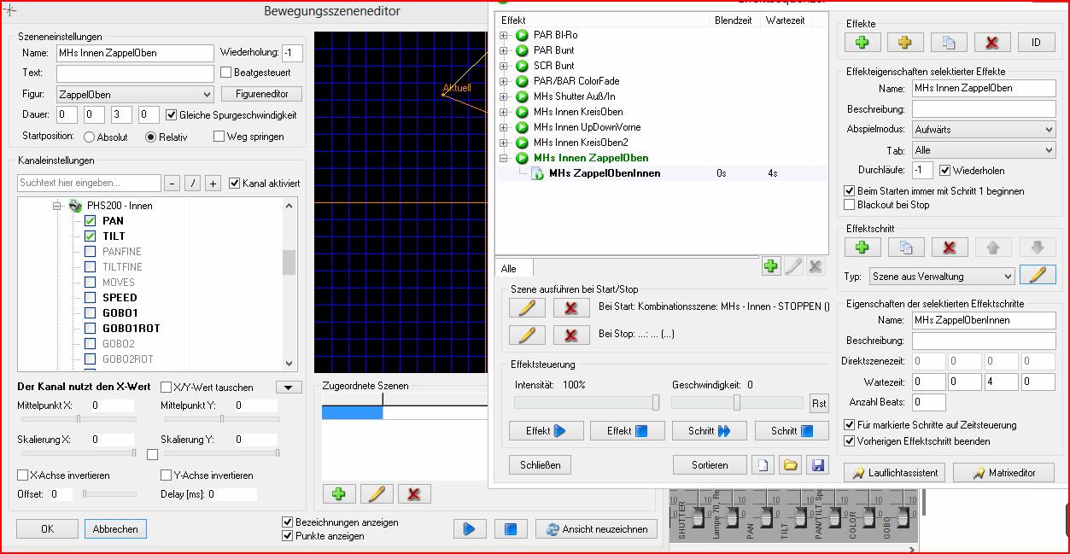Open the Figureneditor
The image size is (1070, 554).
260,94
